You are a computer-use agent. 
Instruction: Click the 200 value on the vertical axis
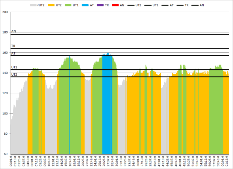(x=5, y=12)
